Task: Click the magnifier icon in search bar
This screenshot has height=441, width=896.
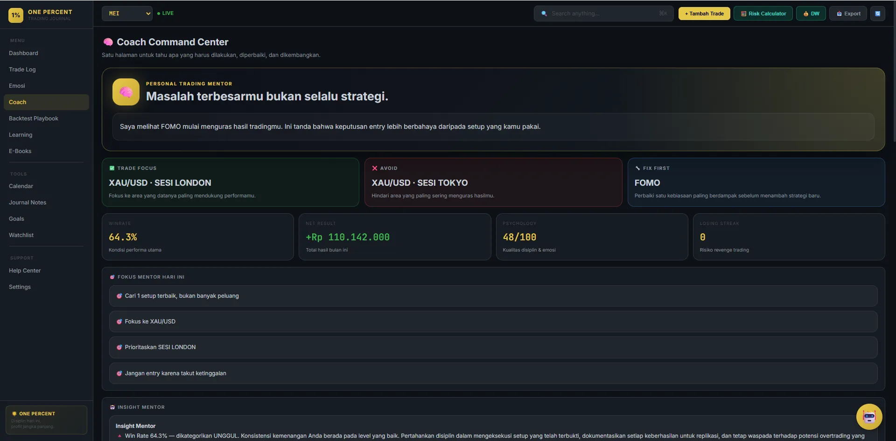Action: point(544,14)
